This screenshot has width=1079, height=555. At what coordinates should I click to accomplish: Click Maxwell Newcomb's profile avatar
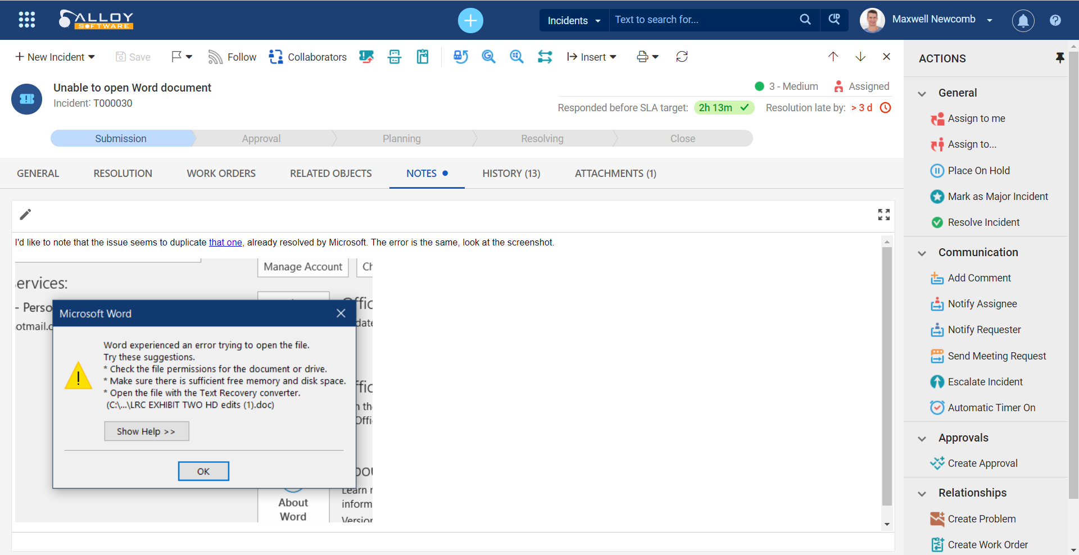[x=872, y=20]
